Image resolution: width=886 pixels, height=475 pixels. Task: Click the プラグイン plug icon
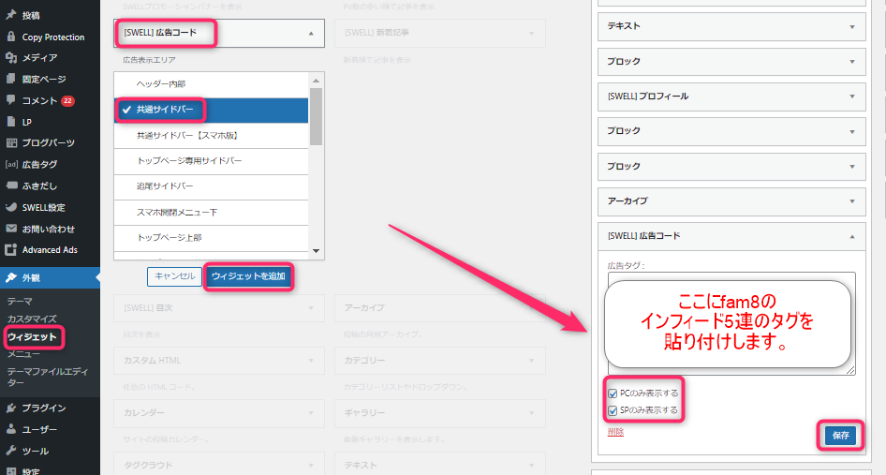11,408
